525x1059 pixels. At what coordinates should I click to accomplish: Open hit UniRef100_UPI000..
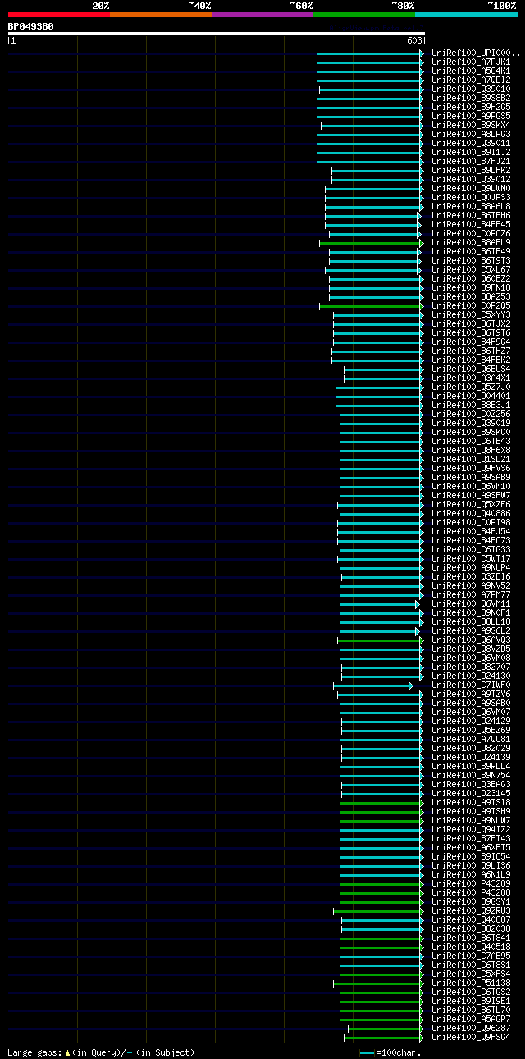475,53
